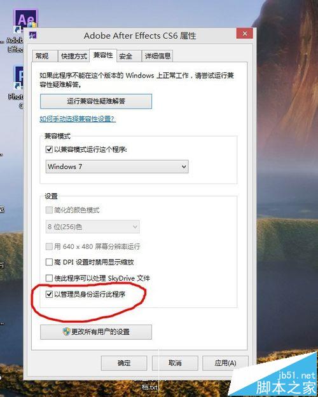Click the 应用(A) button
The width and height of the screenshot is (318, 397).
point(225,363)
